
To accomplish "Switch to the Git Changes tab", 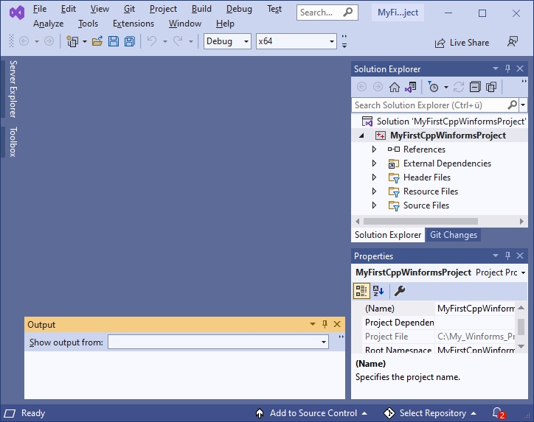I will pyautogui.click(x=454, y=235).
